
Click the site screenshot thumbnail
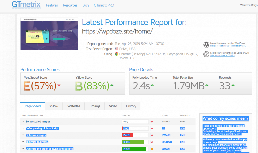pyautogui.click(x=49, y=34)
